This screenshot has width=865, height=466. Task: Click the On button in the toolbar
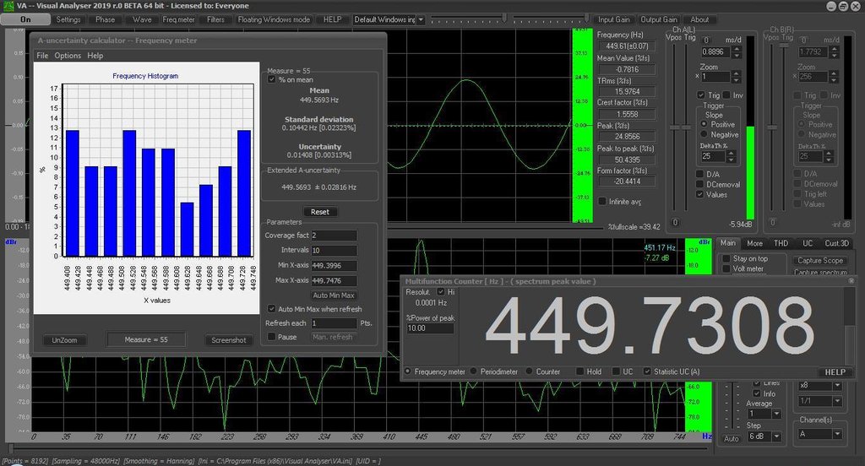(x=25, y=19)
